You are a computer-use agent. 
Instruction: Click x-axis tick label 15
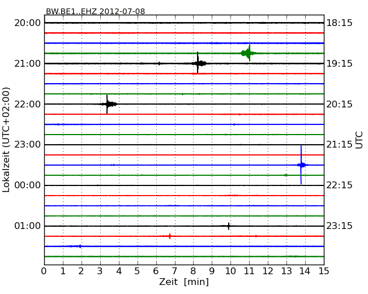pos(324,271)
